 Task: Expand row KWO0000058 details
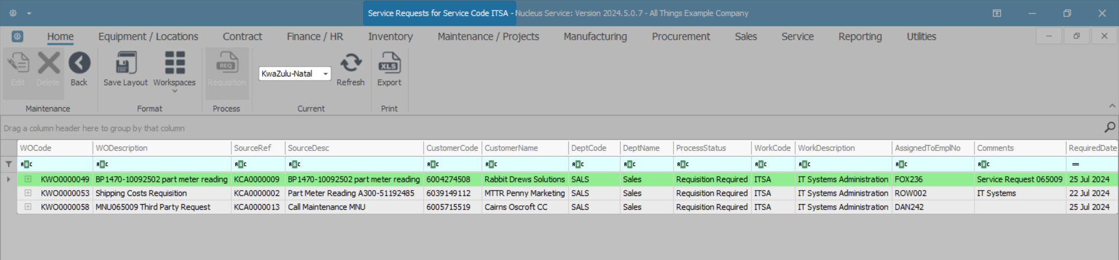point(28,207)
